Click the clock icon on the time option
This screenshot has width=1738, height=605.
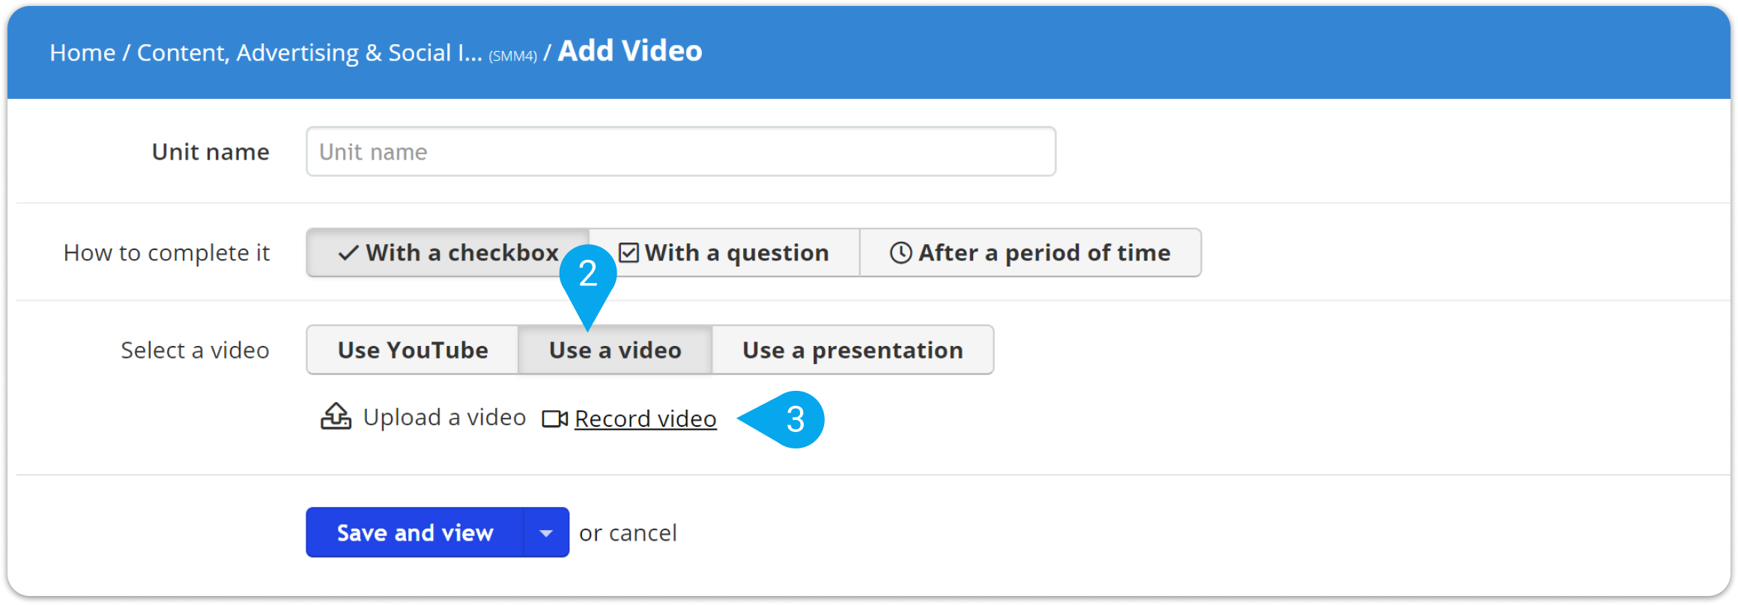900,252
